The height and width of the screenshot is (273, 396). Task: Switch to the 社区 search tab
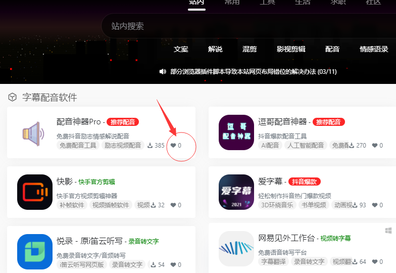tap(373, 2)
